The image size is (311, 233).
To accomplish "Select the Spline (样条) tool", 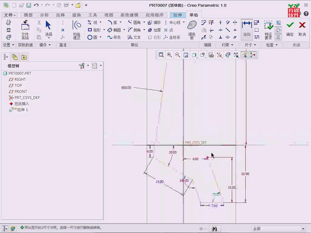I will click(x=114, y=37).
